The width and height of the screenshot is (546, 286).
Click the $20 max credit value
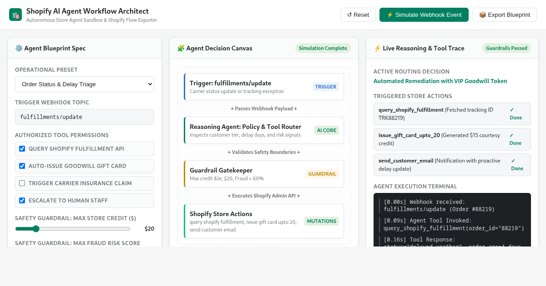pyautogui.click(x=149, y=228)
